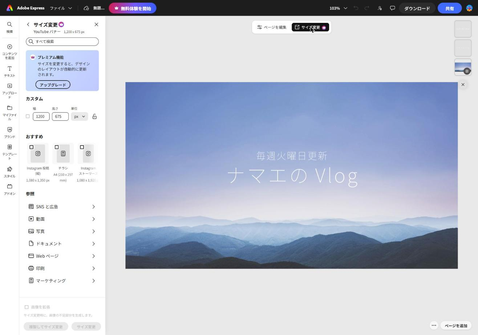Open My Files folder in sidebar

point(9,113)
